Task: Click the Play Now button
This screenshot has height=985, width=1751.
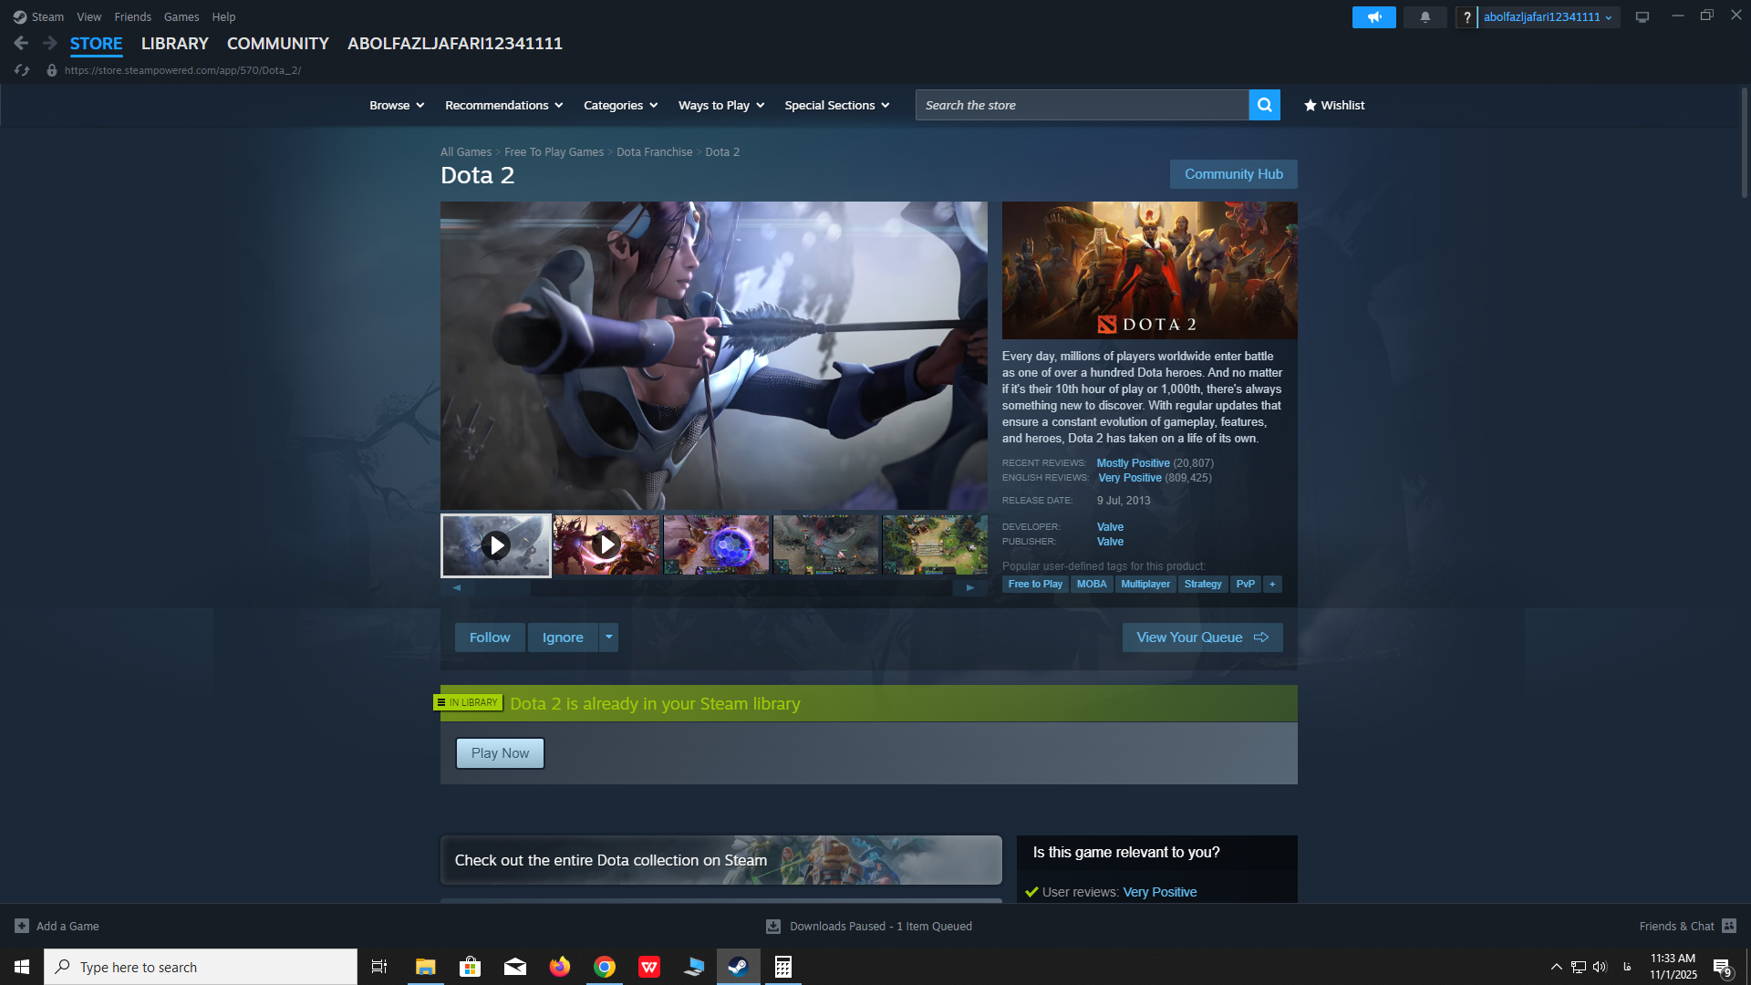Action: click(500, 752)
